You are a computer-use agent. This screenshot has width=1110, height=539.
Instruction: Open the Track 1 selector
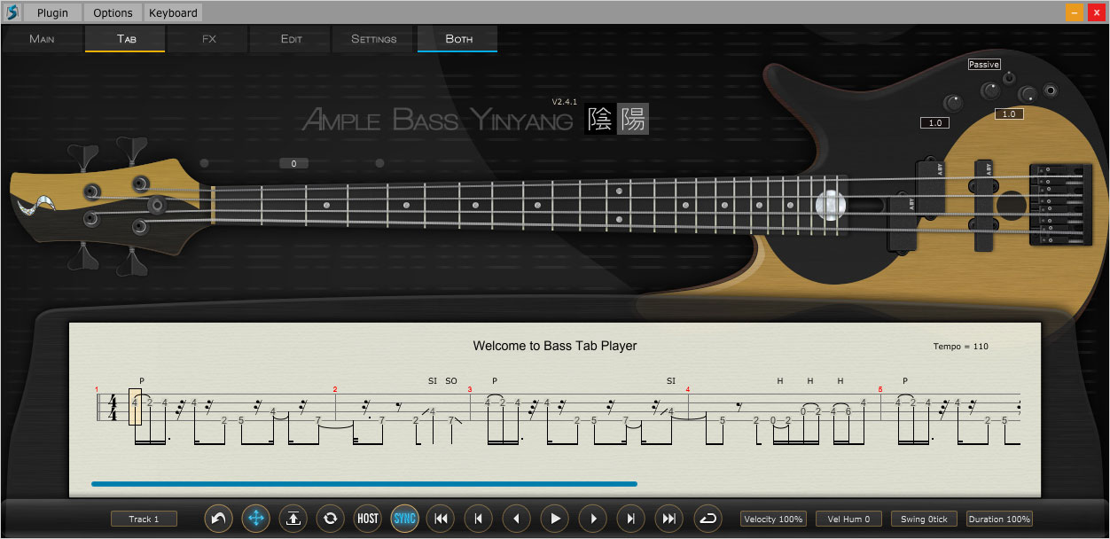tap(144, 519)
